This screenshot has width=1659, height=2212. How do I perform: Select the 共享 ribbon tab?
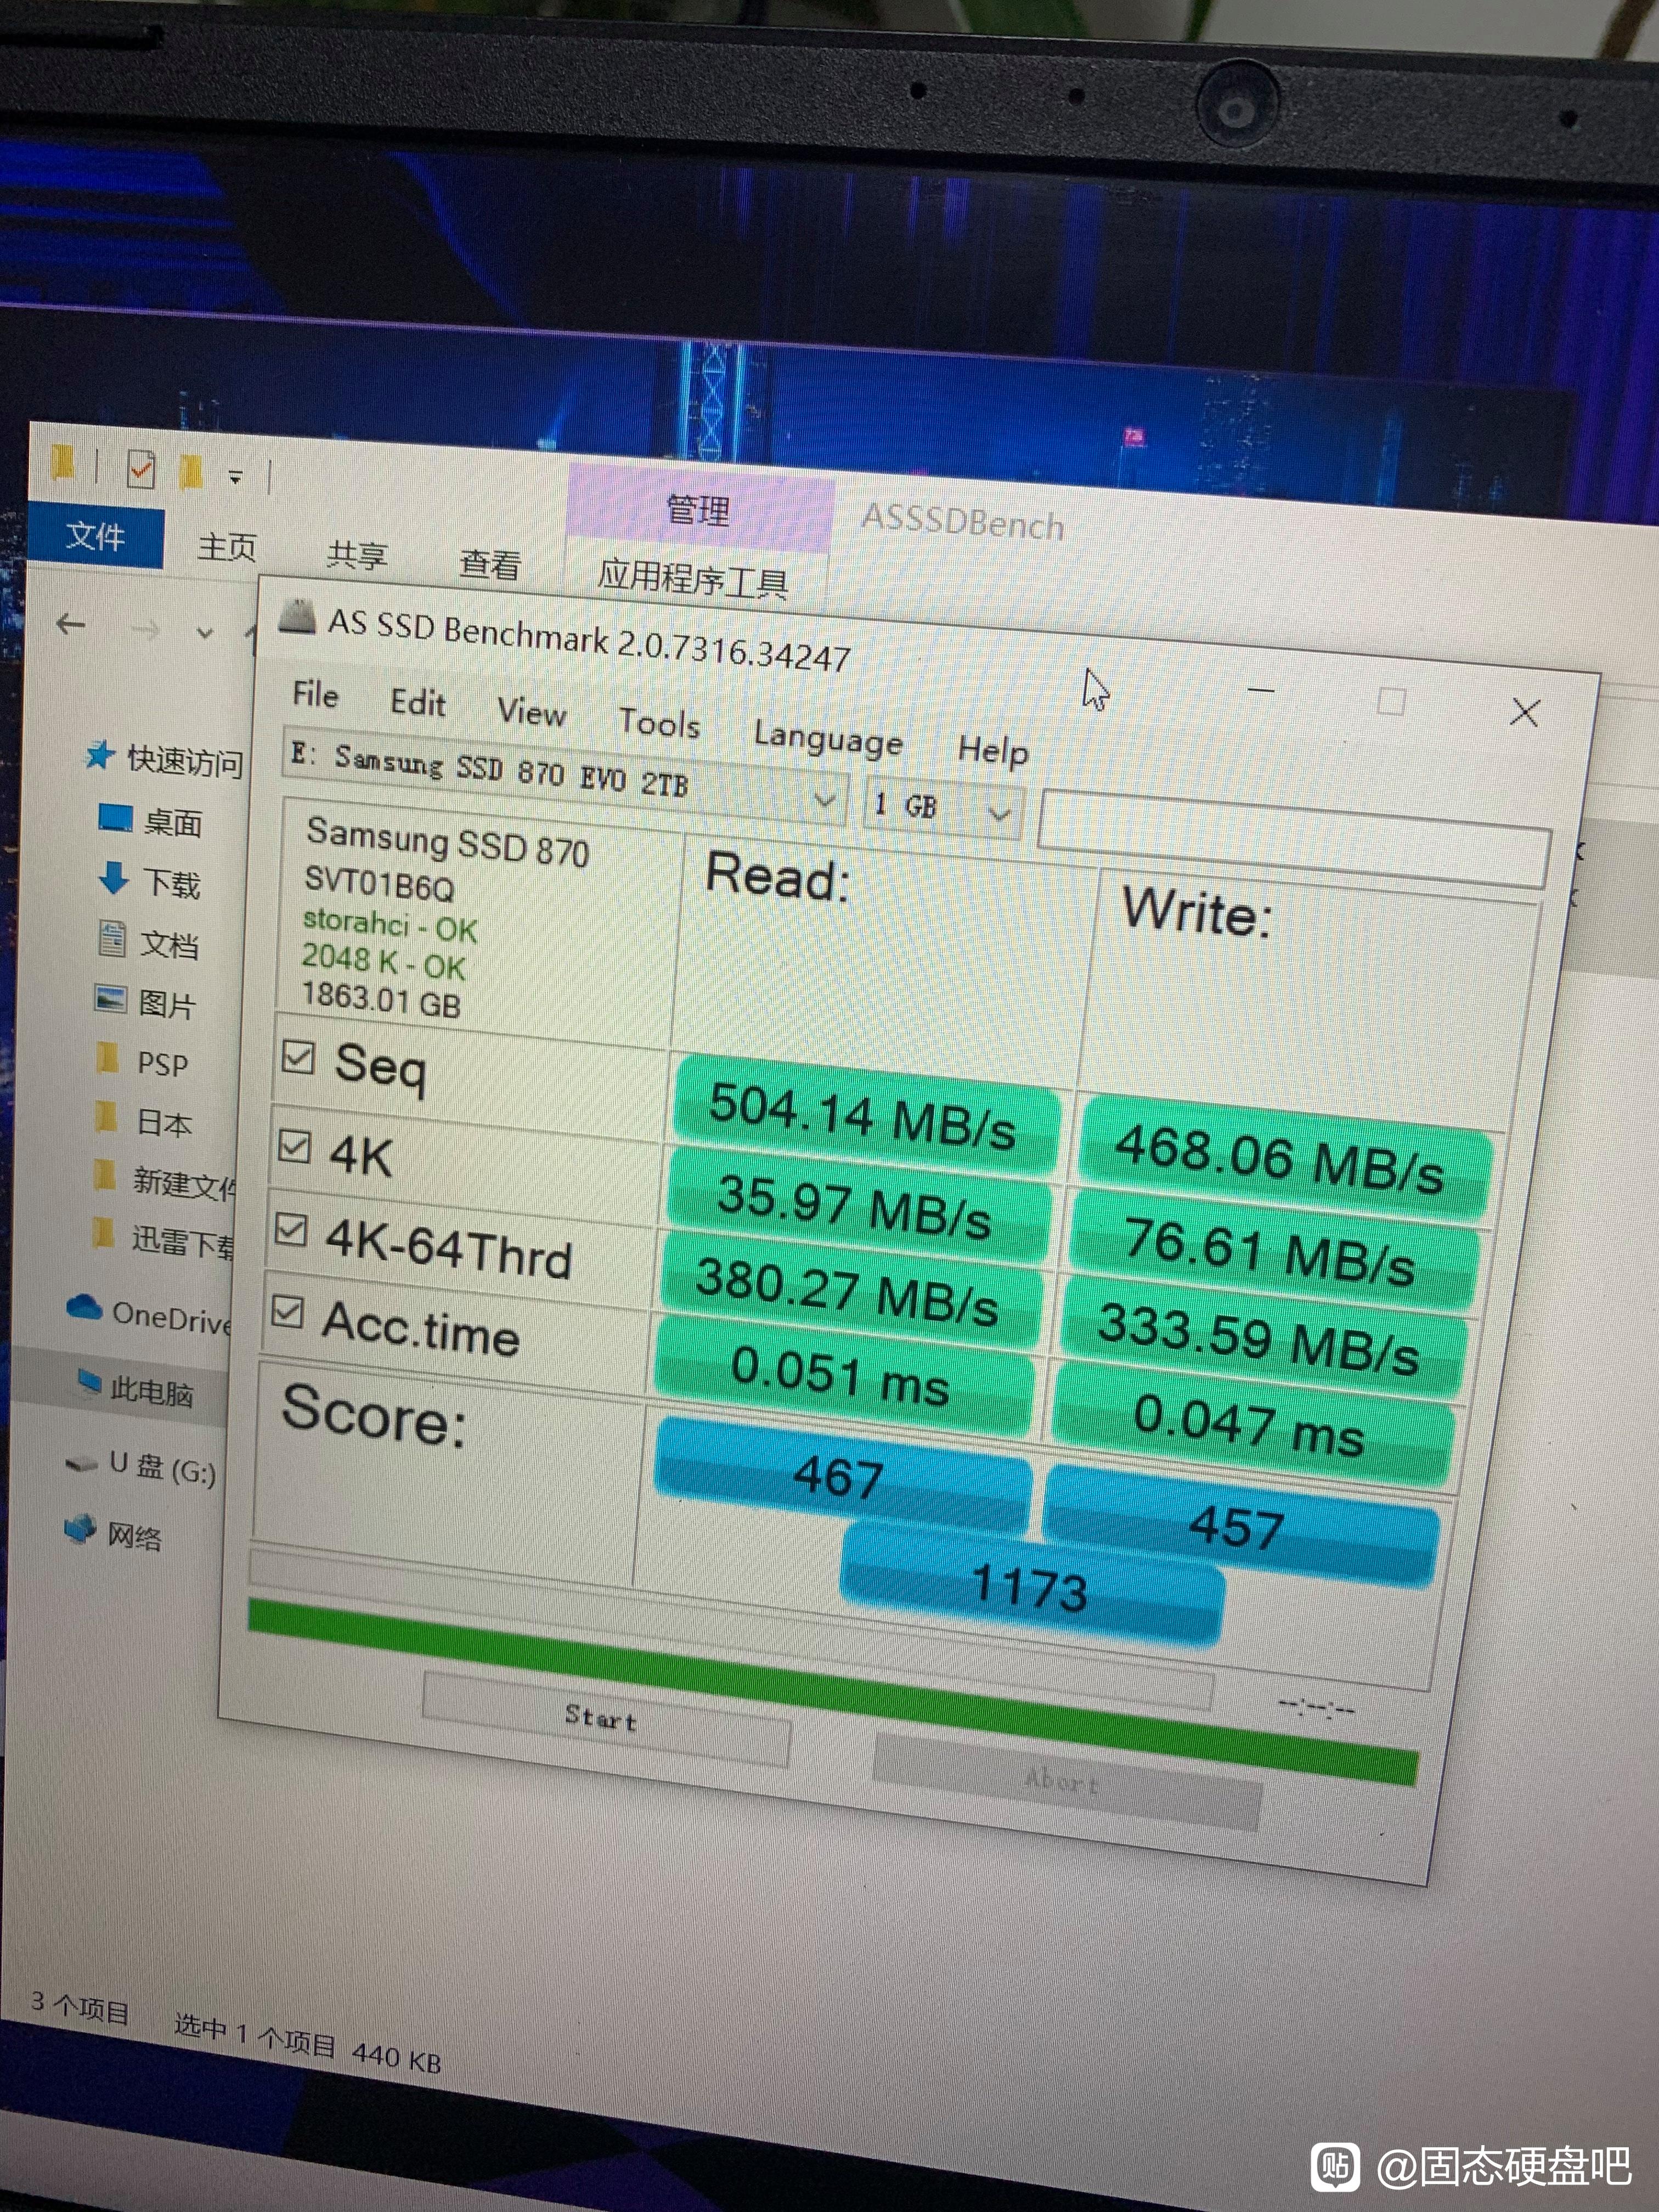357,555
